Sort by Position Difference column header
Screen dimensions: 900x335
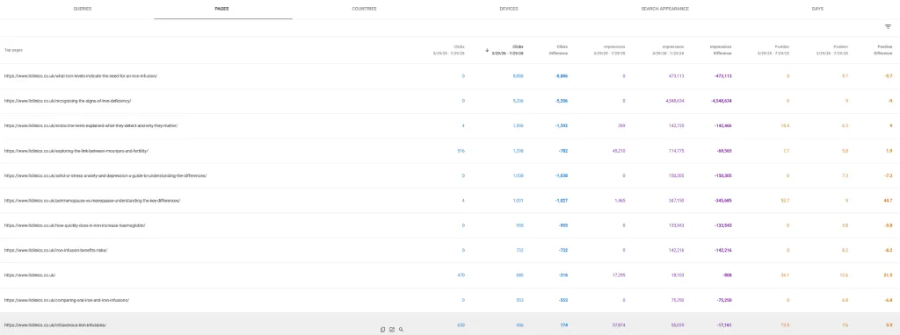(x=884, y=50)
